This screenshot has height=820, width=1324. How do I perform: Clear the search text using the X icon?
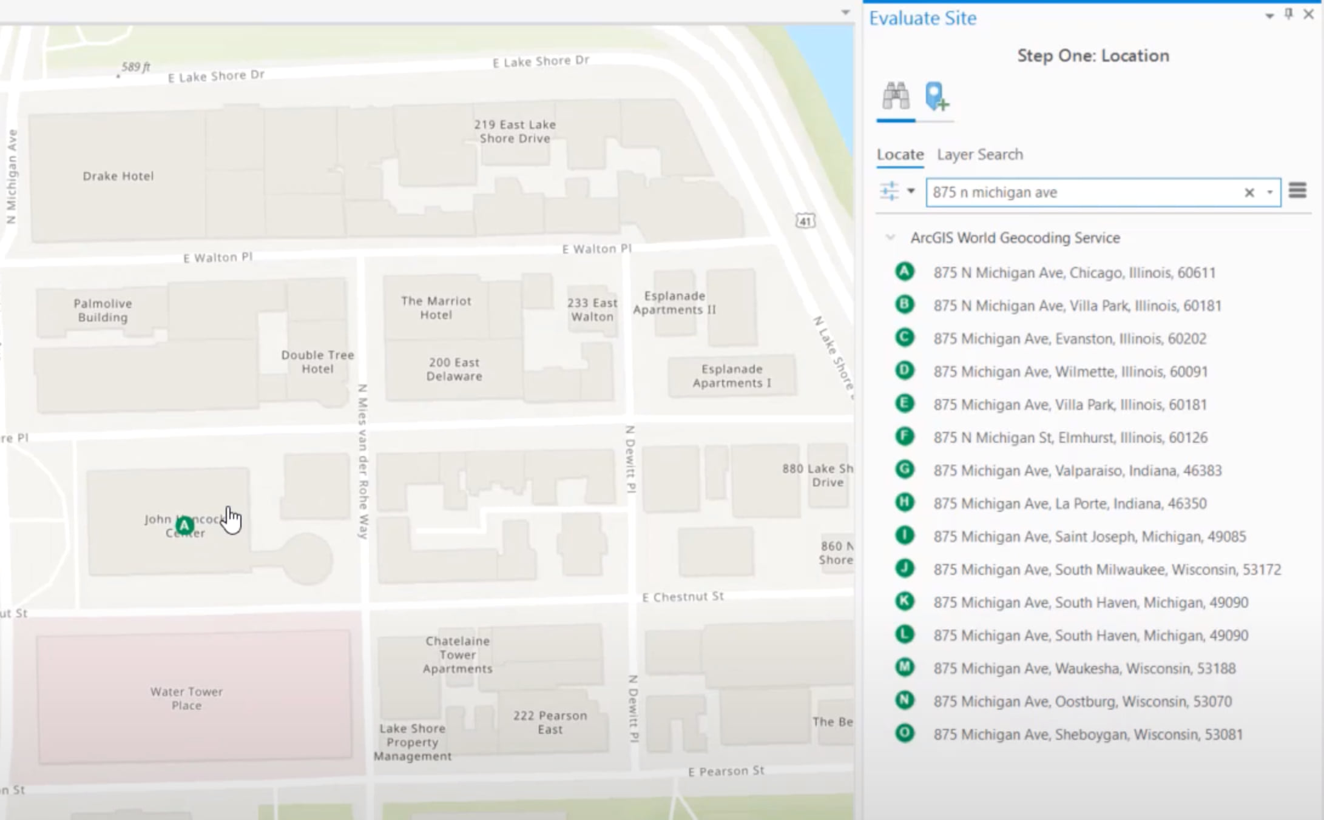pos(1249,192)
